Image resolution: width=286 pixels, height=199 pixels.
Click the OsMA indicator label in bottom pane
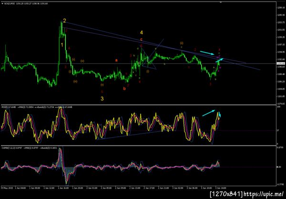tap(29, 148)
